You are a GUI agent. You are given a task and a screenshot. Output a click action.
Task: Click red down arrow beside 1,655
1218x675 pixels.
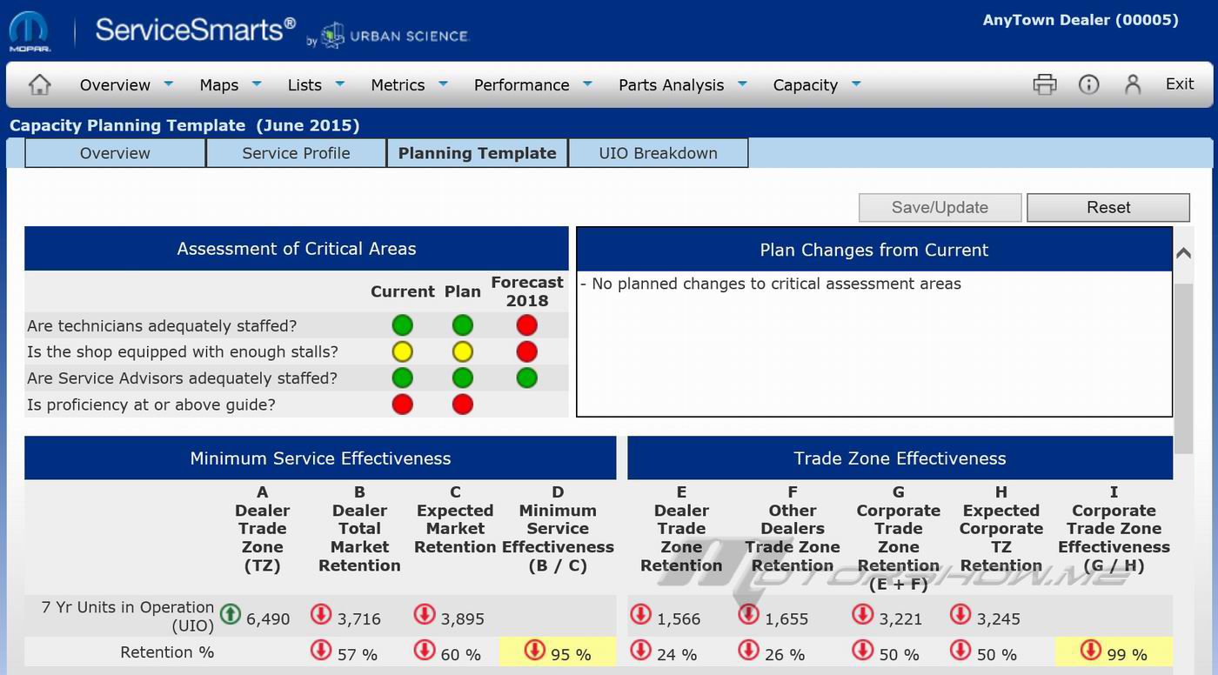(747, 614)
